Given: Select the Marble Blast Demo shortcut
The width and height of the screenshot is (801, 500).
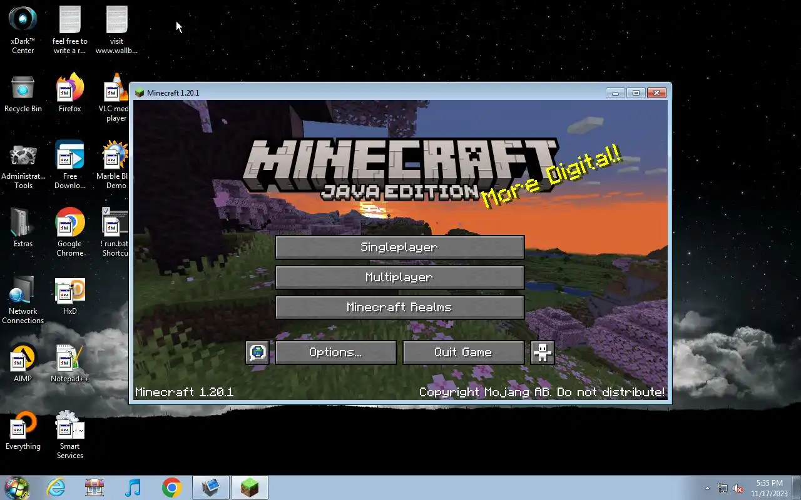Looking at the screenshot, I should 114,166.
